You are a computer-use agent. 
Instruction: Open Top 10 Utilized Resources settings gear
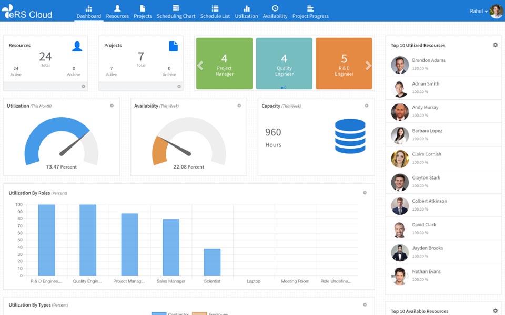(496, 45)
